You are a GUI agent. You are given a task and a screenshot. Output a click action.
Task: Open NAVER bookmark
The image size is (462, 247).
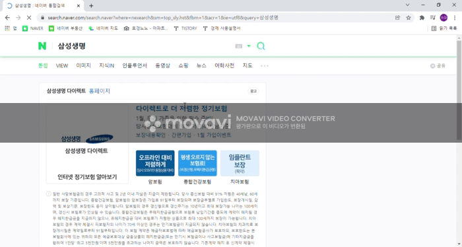[x=33, y=28]
